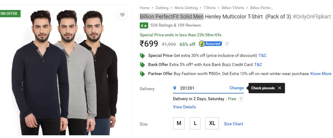Add product to wishlist with heart icon

[x=122, y=15]
